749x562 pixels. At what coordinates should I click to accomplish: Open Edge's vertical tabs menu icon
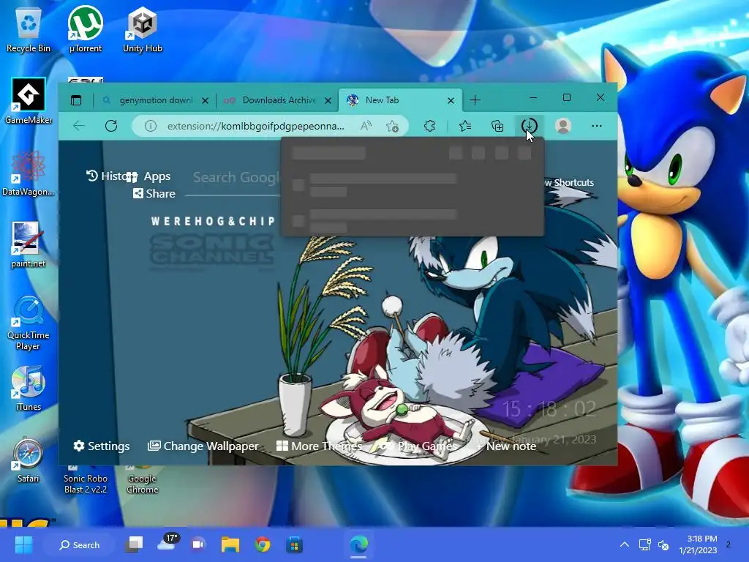pos(76,100)
